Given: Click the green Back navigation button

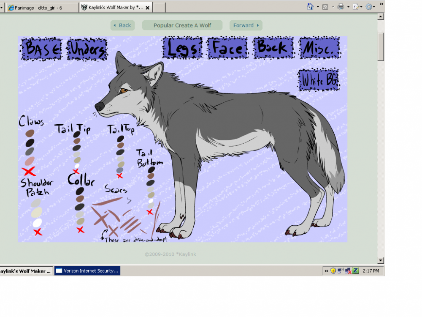Looking at the screenshot, I should tap(122, 25).
